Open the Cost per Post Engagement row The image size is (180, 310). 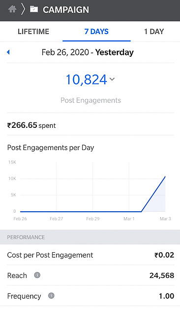point(90,255)
